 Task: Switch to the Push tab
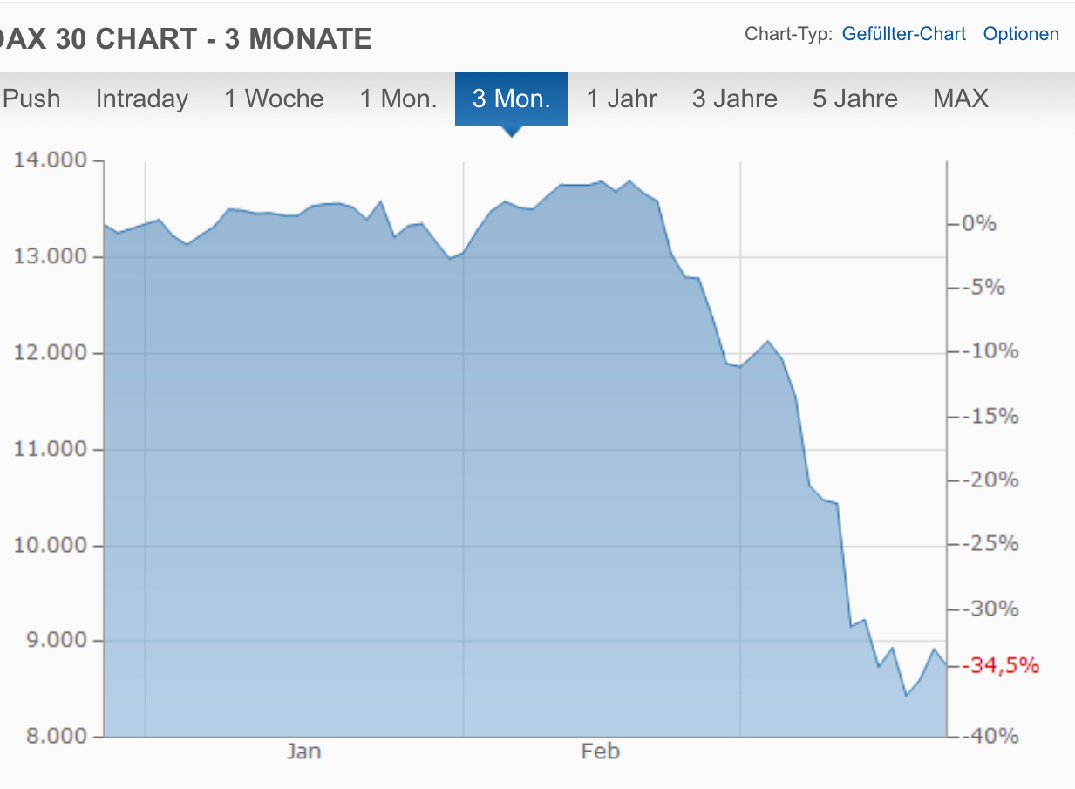point(31,99)
